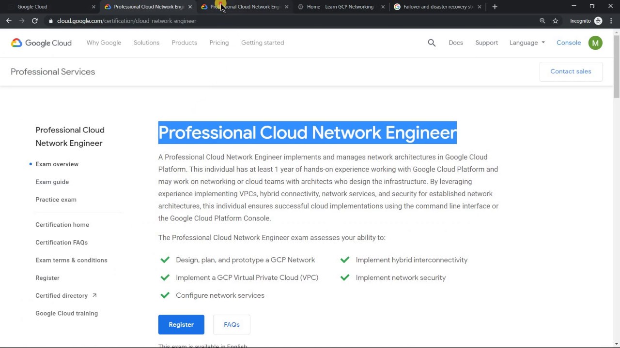Click the highlighted Professional Cloud Network Engineer heading
The width and height of the screenshot is (620, 348).
(308, 132)
